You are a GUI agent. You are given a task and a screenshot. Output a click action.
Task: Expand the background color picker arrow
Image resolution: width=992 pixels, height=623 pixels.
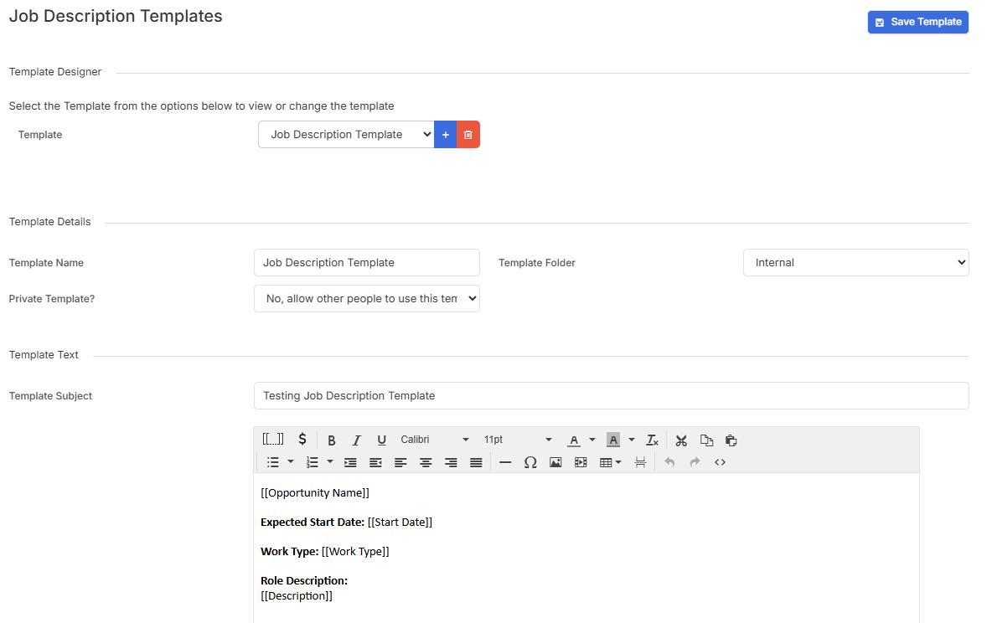(632, 440)
